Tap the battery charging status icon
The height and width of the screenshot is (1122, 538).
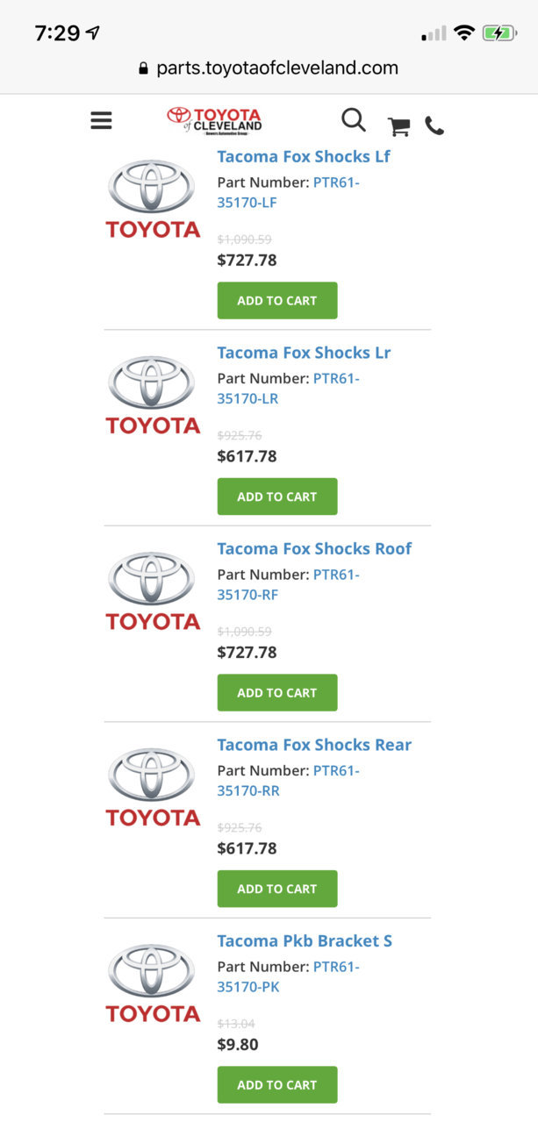coord(499,33)
